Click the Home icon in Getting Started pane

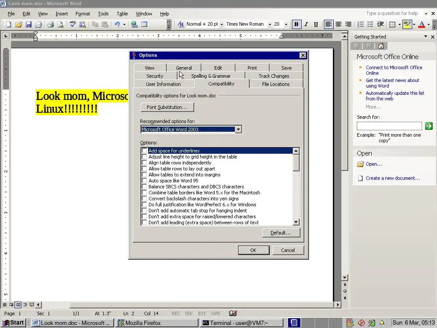click(381, 46)
